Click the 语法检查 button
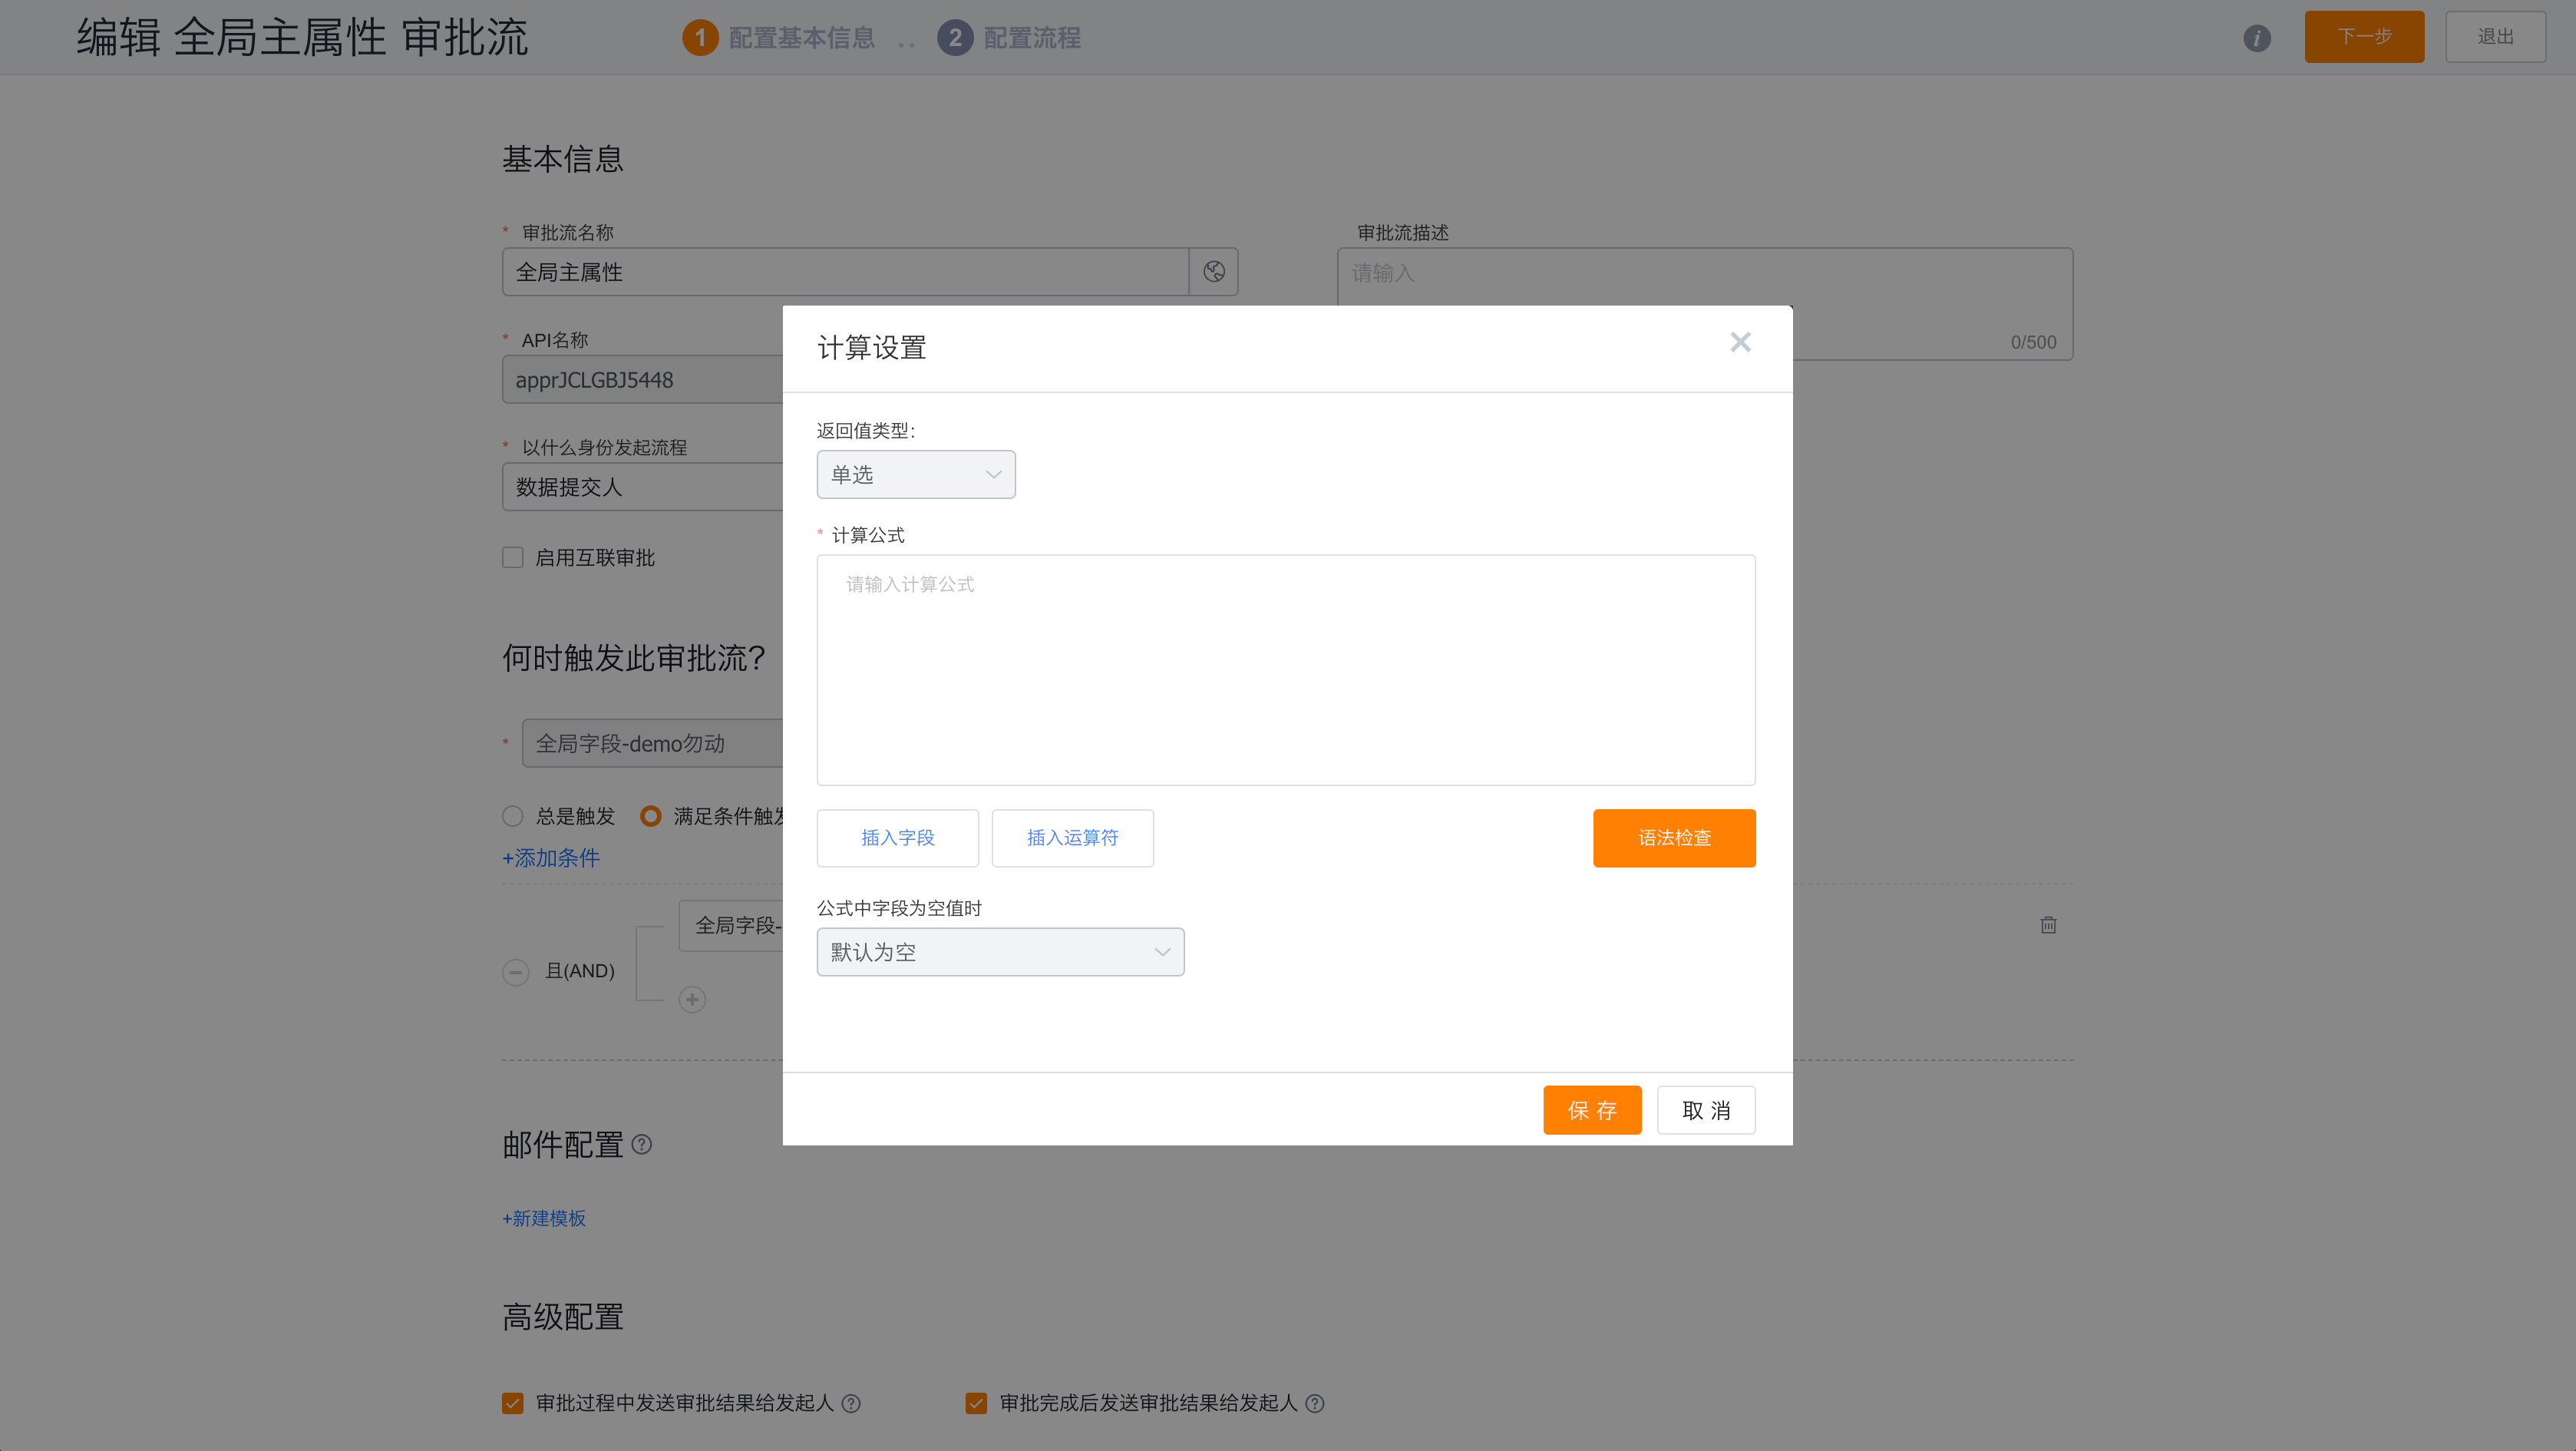The image size is (2576, 1451). coord(1673,838)
